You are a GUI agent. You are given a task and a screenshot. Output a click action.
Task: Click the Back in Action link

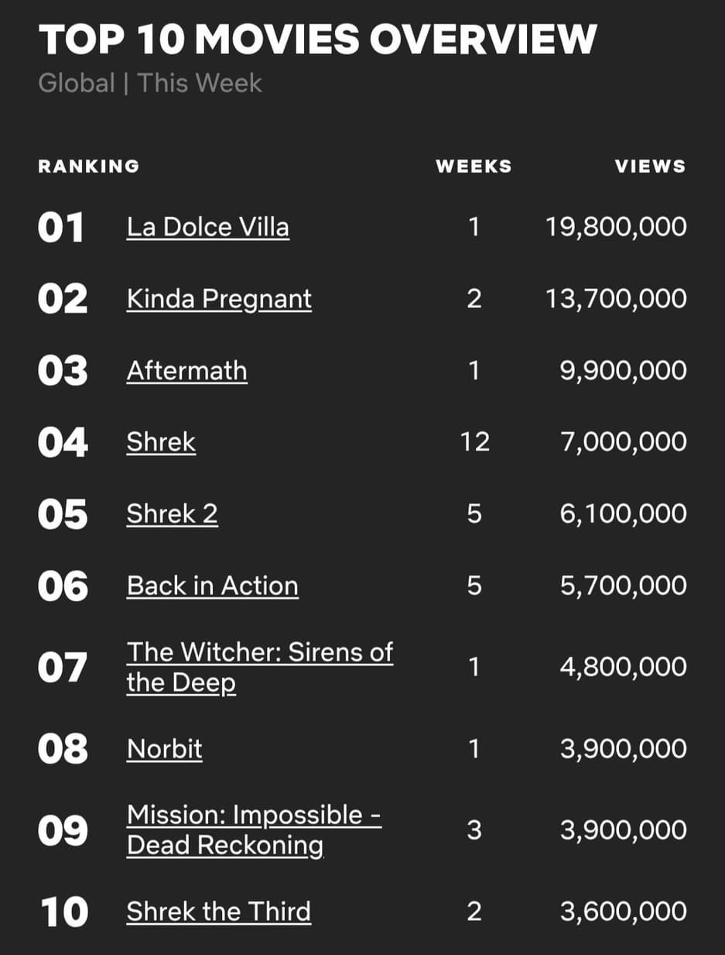point(212,586)
